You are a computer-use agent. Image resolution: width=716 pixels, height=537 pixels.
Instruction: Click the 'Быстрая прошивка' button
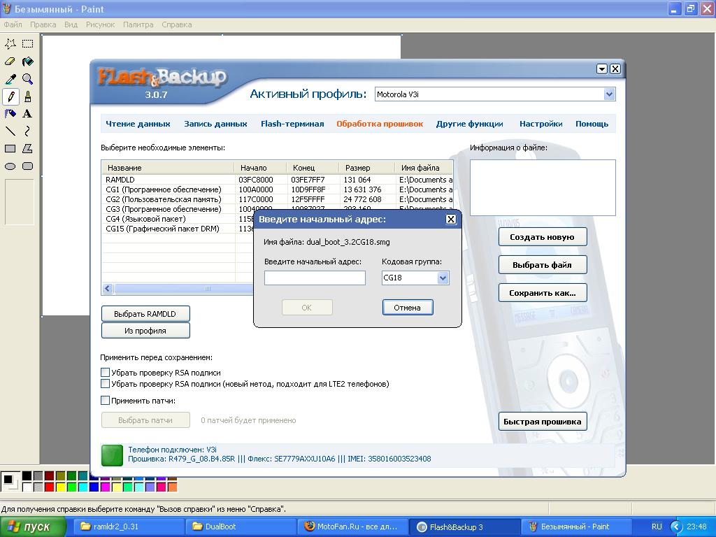point(542,422)
